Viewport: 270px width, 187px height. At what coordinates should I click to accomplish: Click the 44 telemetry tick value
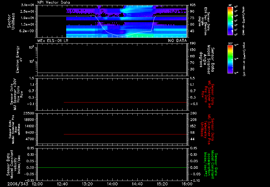(192, 139)
